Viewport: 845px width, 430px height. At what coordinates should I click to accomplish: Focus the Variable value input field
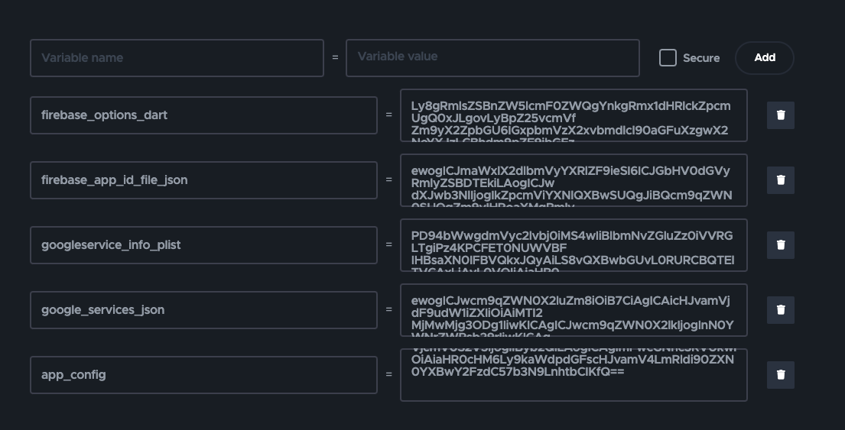click(492, 58)
